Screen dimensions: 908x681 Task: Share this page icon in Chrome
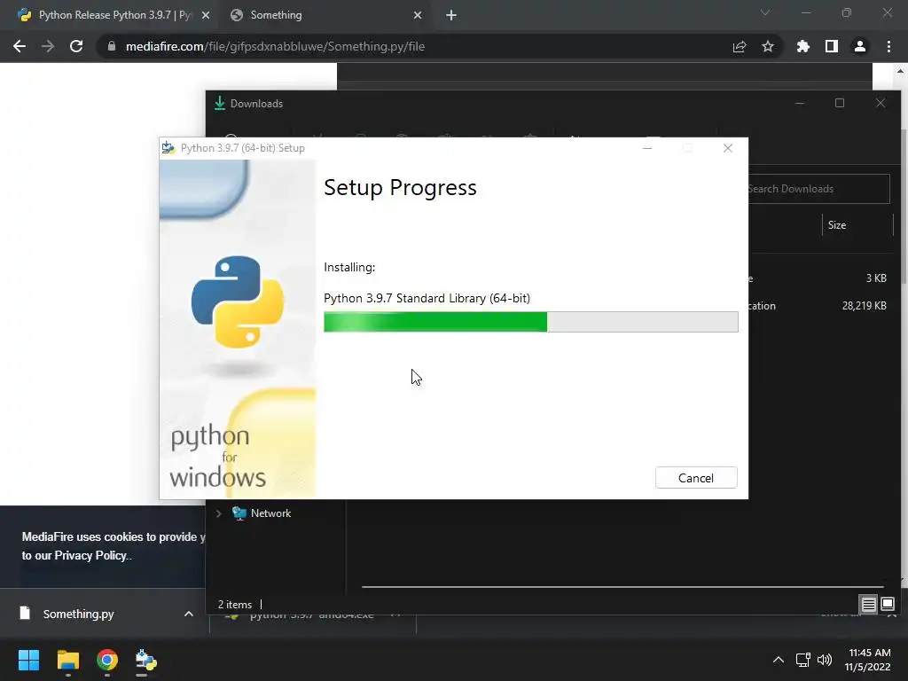click(x=740, y=46)
